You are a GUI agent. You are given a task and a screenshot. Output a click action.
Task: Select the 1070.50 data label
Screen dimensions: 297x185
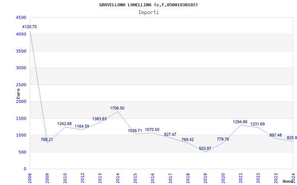(152, 130)
